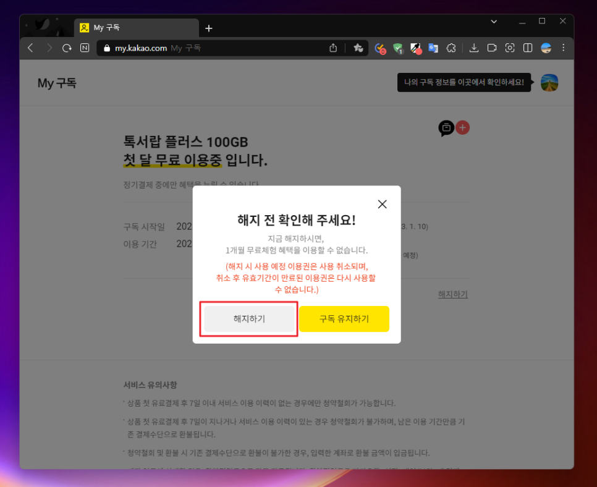Click the 톡서랍 플러스 100GB title

coord(185,142)
